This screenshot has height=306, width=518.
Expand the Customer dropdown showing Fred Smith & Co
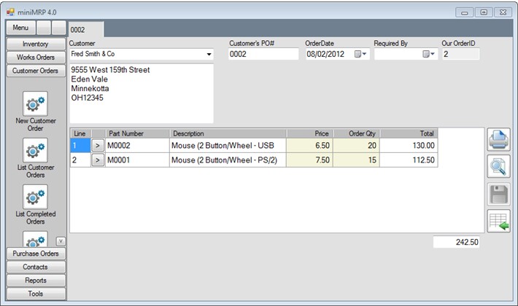(209, 55)
